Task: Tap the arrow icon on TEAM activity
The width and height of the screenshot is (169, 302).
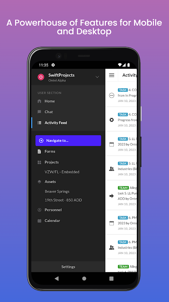Action: coord(112,196)
